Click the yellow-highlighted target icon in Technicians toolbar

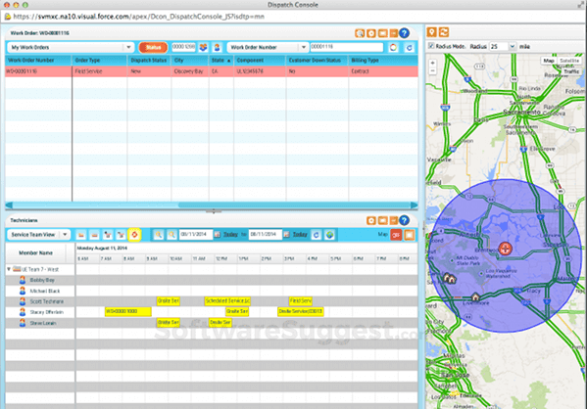[134, 235]
